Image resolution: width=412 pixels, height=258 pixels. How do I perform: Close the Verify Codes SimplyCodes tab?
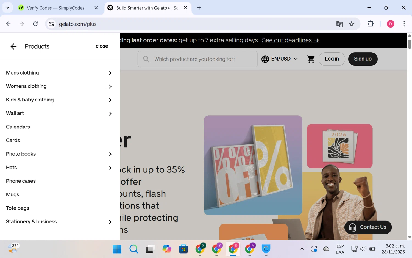pos(96,8)
